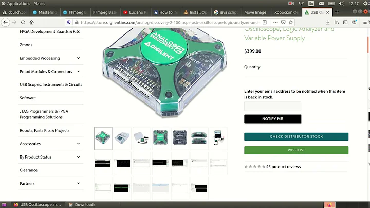
Task: Open the Firefox hamburger menu
Action: (365, 22)
